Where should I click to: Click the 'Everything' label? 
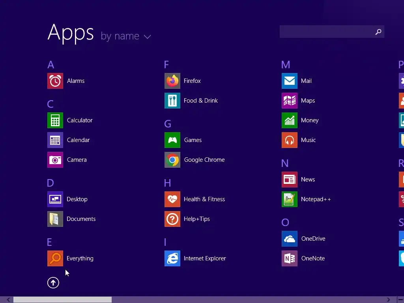[80, 258]
